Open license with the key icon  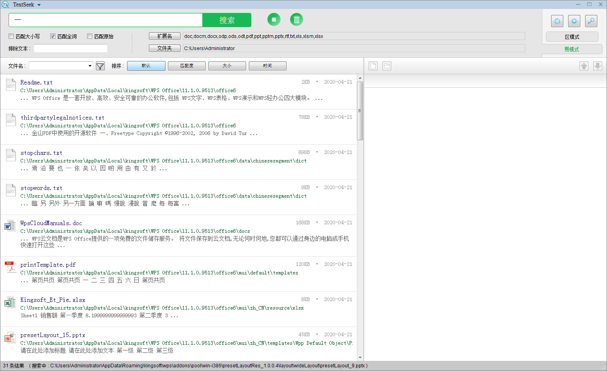(x=591, y=21)
